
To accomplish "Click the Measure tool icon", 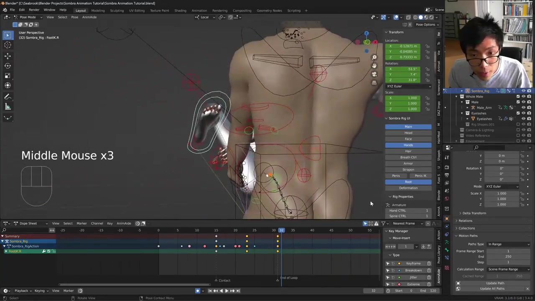I will 8,107.
